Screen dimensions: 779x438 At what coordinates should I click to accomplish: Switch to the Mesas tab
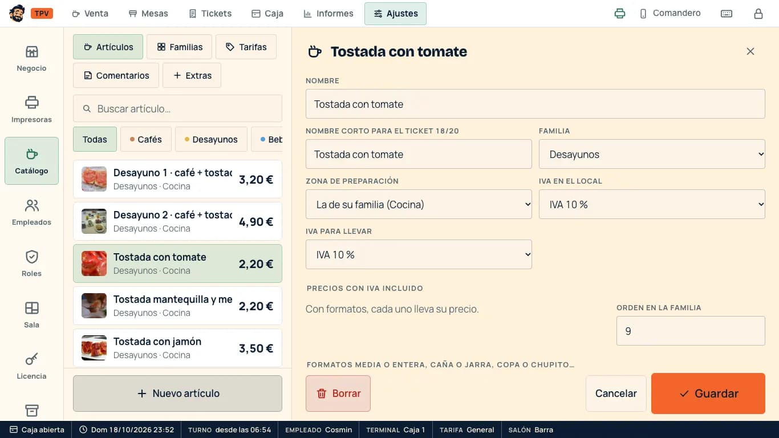pyautogui.click(x=148, y=14)
